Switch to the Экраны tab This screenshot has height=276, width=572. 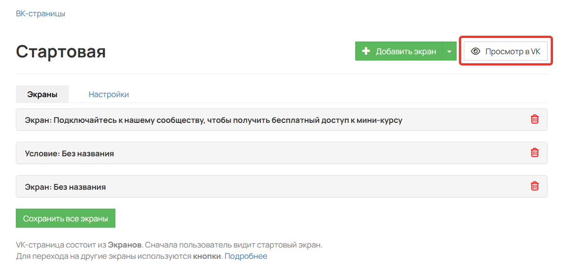click(x=42, y=94)
